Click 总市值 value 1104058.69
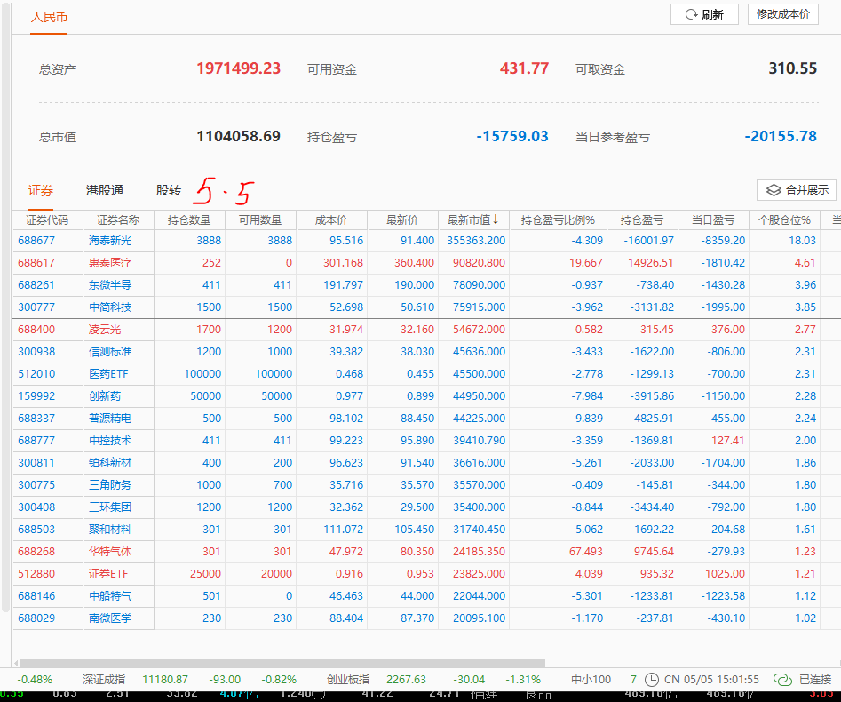Screen dimensions: 841x702 tap(238, 136)
